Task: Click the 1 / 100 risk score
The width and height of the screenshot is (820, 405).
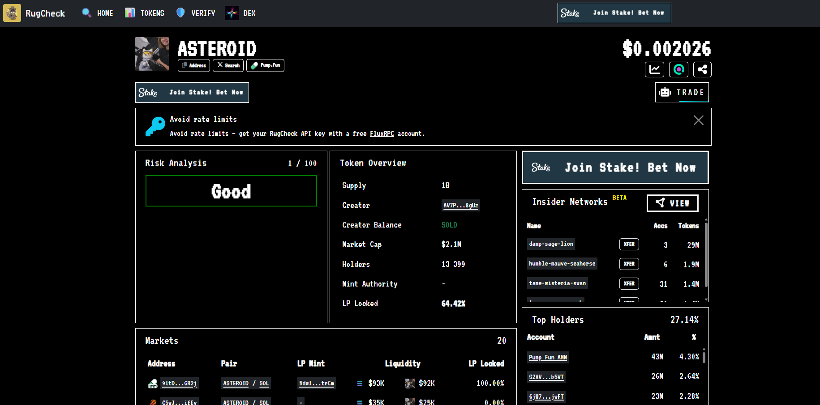Action: tap(302, 164)
